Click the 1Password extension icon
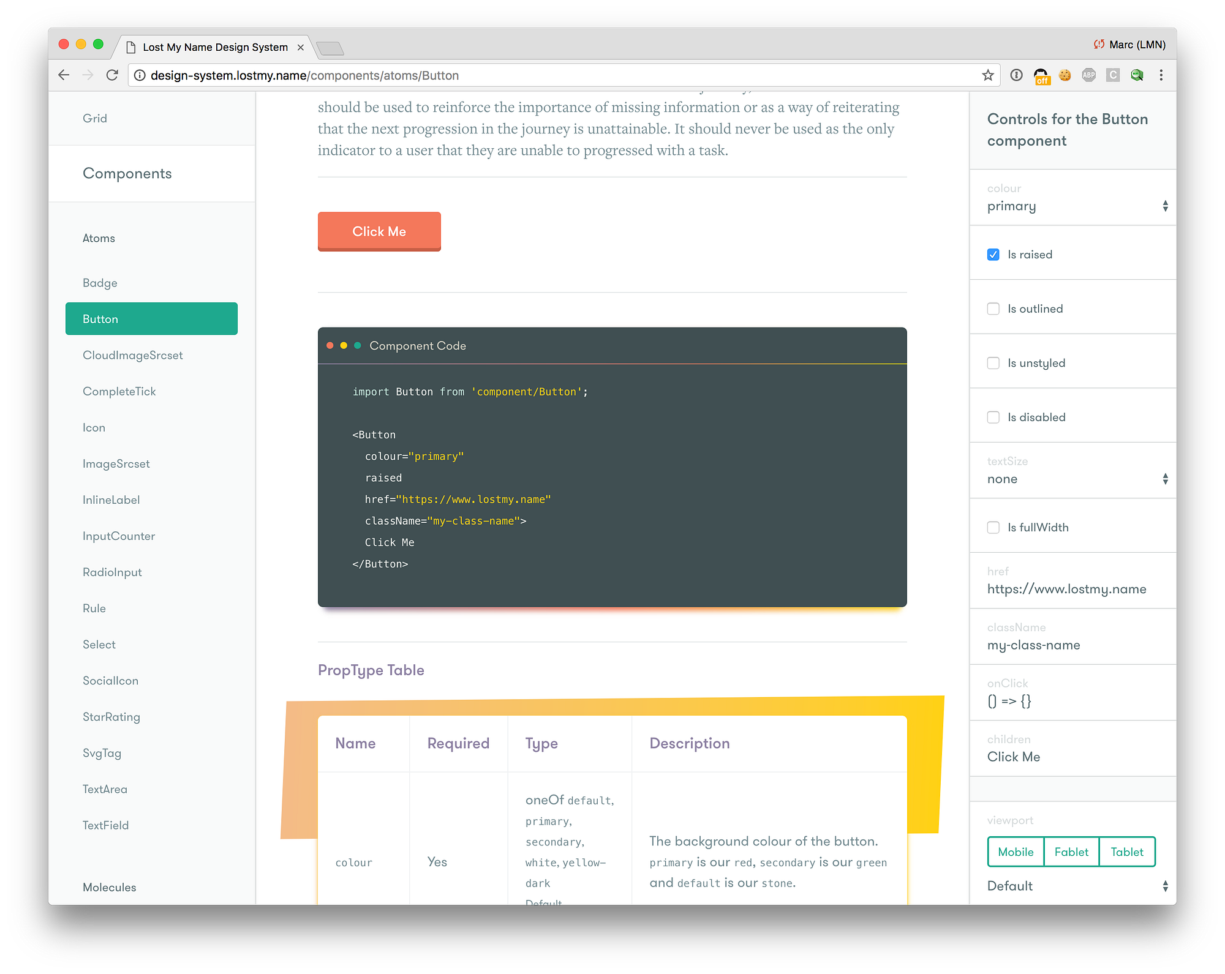1225x974 pixels. pos(1016,75)
